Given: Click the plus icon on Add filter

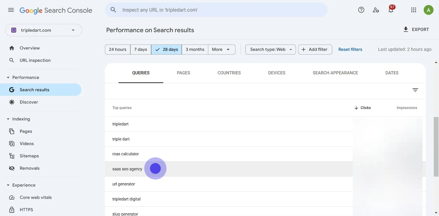Looking at the screenshot, I should point(303,50).
